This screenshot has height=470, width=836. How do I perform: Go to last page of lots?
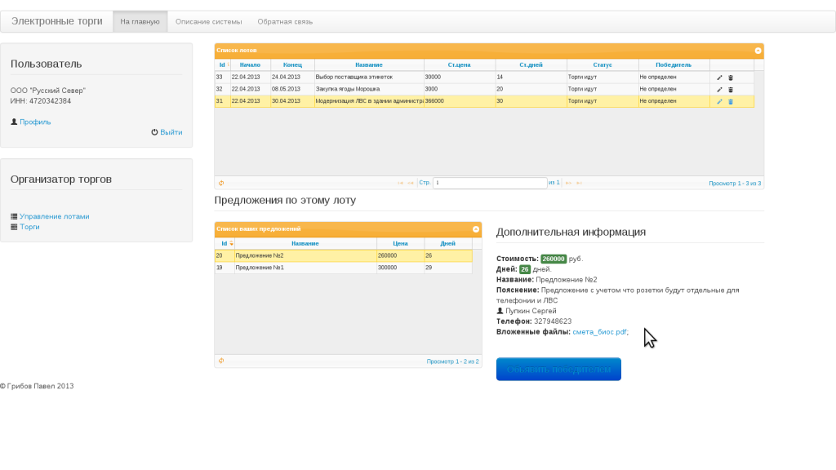(579, 183)
